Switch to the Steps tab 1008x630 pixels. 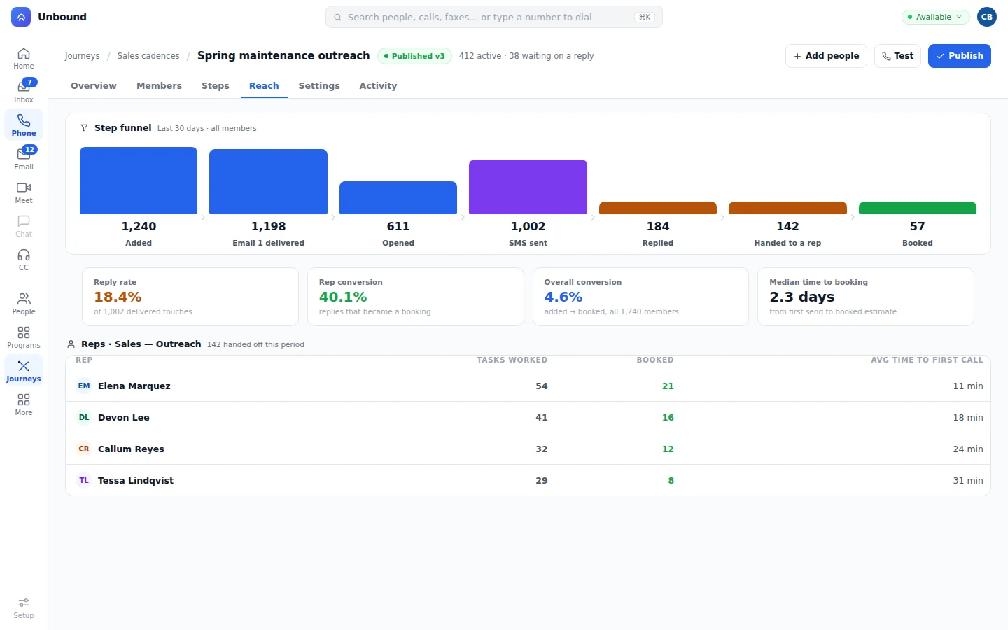pos(216,86)
